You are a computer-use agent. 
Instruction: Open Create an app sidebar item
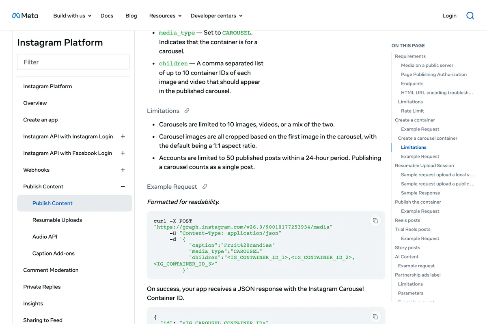click(x=41, y=120)
